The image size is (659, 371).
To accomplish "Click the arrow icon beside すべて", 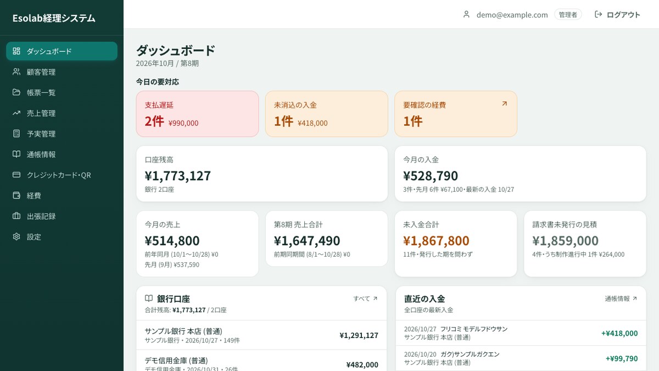I will pyautogui.click(x=376, y=298).
